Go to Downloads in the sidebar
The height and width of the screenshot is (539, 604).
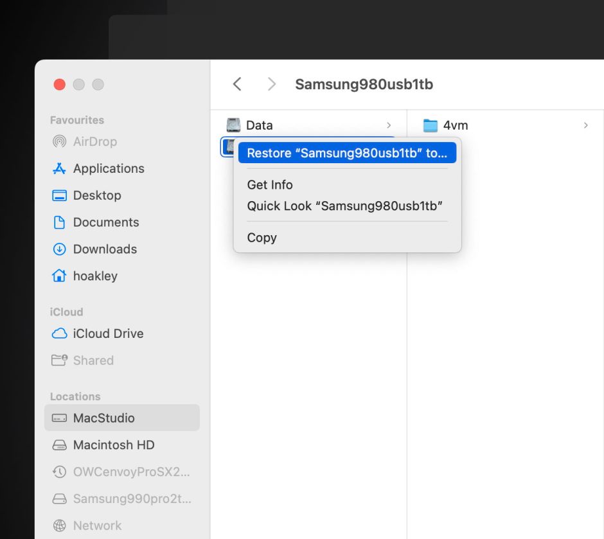pos(104,249)
